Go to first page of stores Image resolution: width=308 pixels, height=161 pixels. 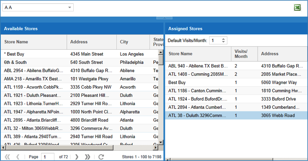coord(7,157)
